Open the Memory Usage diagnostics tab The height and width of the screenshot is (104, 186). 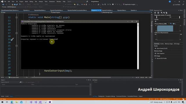click(x=169, y=44)
